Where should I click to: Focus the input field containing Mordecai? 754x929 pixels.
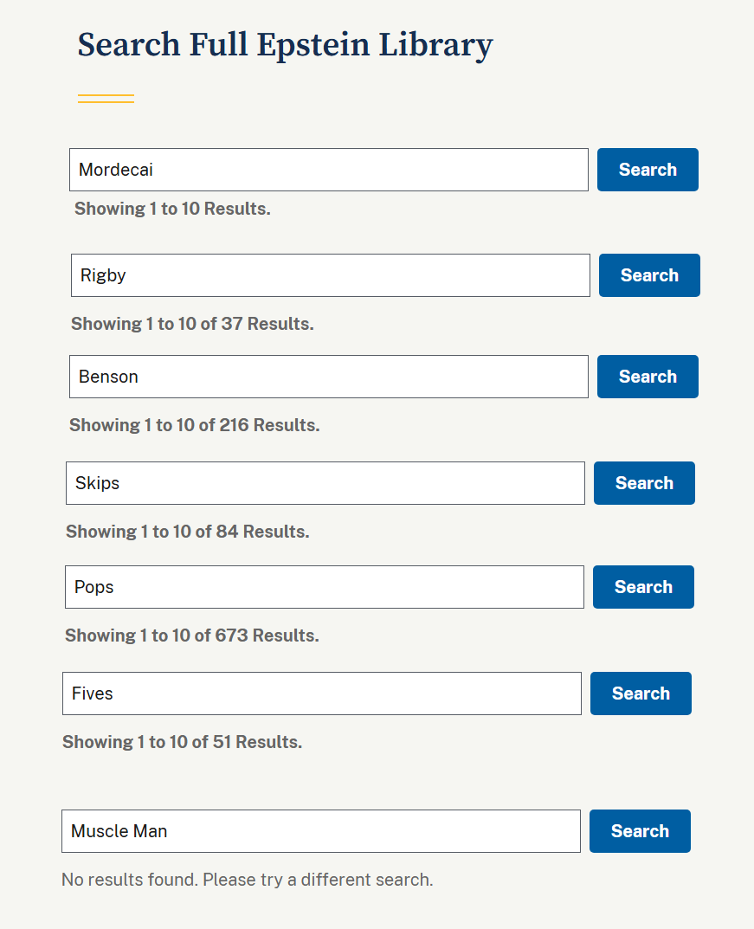pyautogui.click(x=329, y=170)
